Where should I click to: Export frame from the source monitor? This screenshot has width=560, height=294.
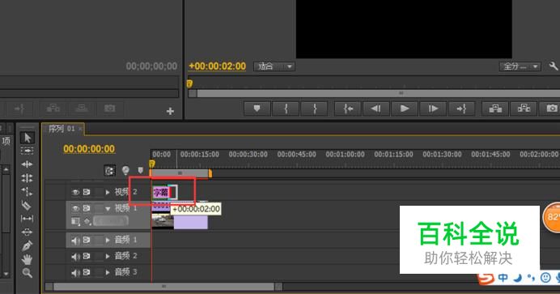[109, 109]
